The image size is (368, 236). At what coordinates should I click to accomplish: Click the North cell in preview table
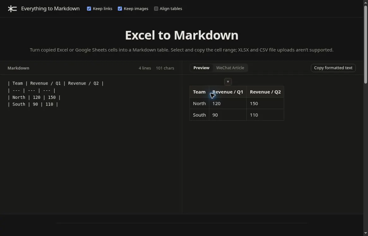199,103
